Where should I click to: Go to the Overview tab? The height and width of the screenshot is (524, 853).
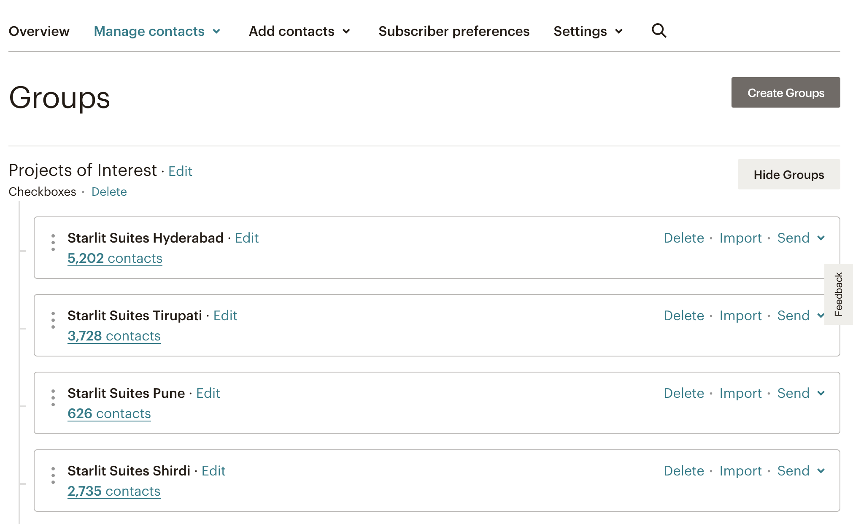point(39,31)
